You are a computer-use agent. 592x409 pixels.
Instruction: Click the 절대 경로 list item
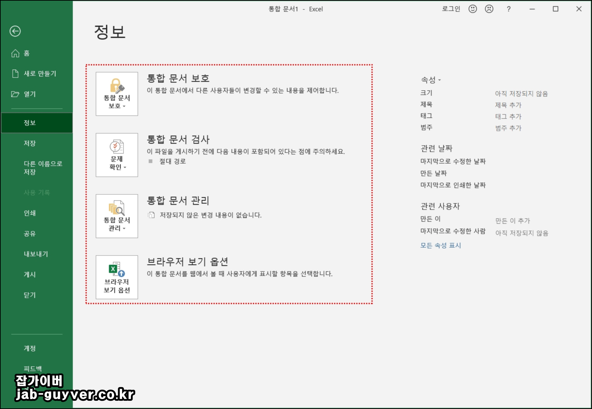(x=173, y=161)
